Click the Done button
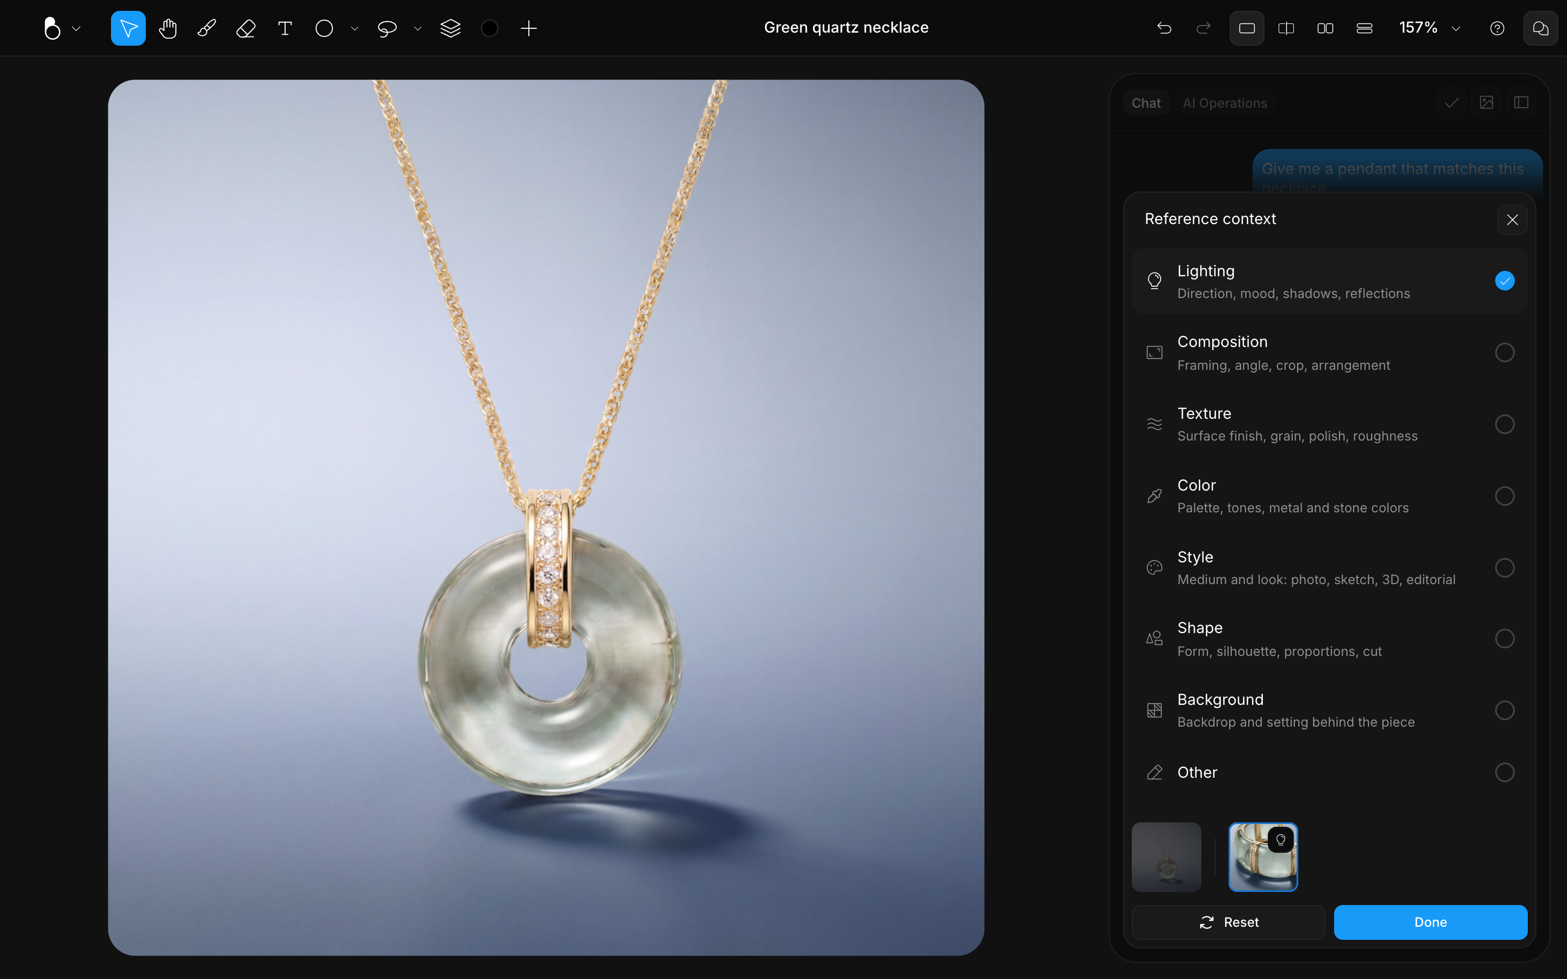Image resolution: width=1567 pixels, height=979 pixels. click(x=1430, y=922)
